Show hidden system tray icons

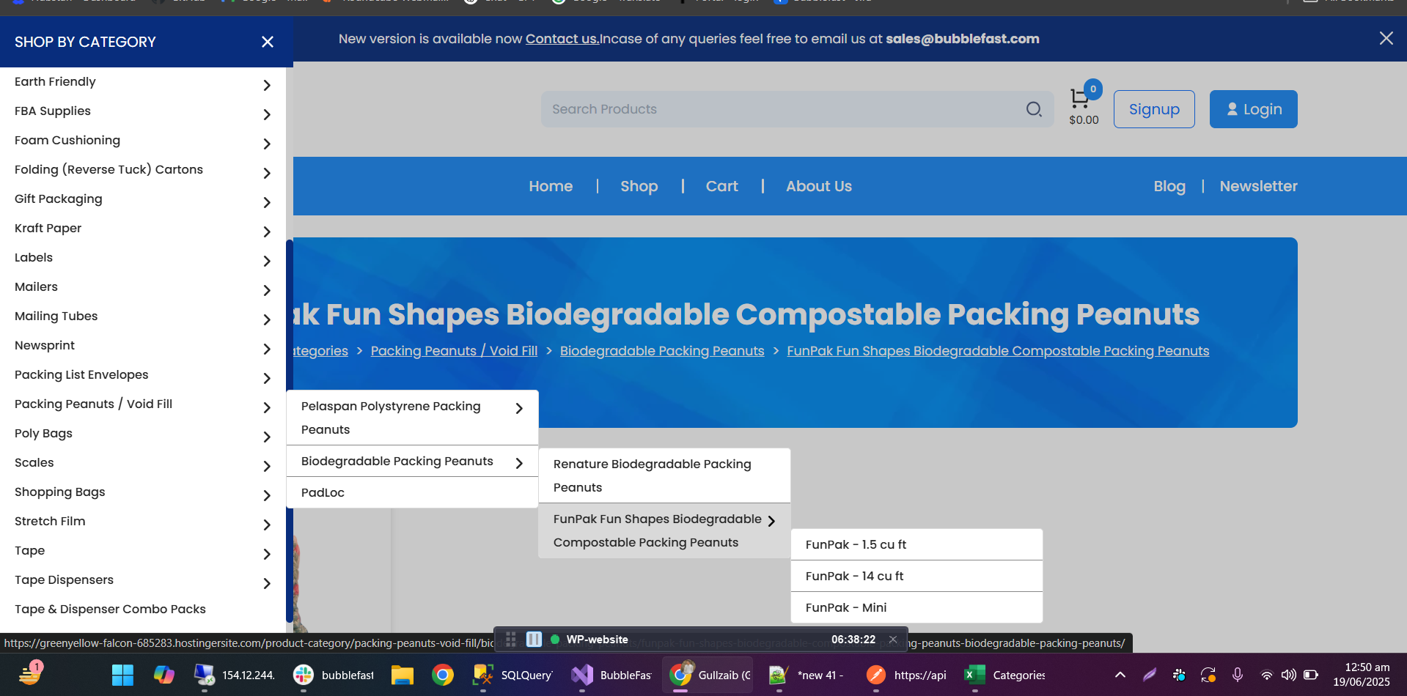[x=1120, y=675]
